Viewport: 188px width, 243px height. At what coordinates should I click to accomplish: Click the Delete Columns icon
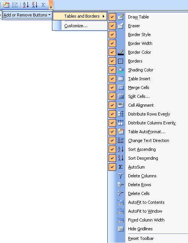(121, 176)
